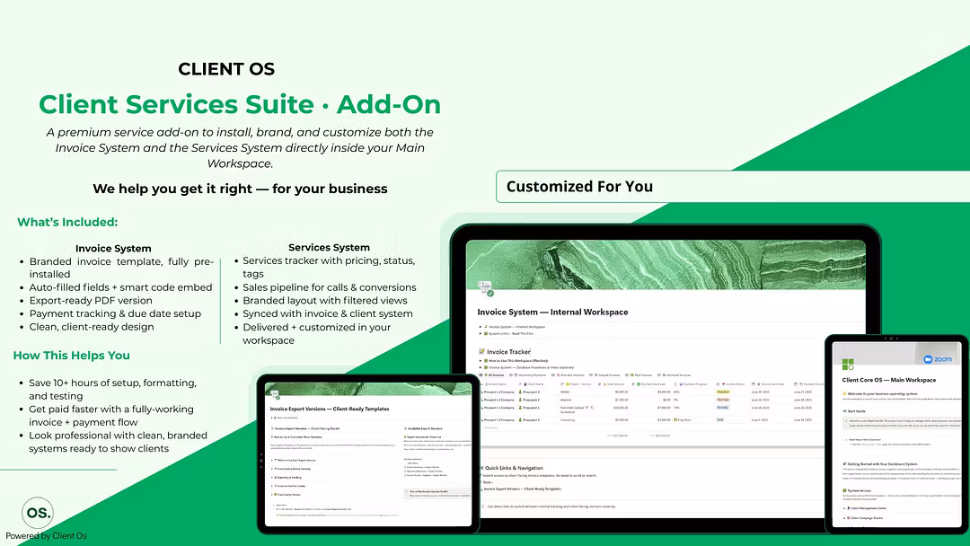Click the Invoice System page icon

(x=486, y=288)
